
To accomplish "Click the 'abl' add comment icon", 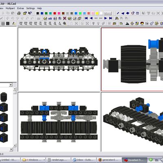I will point(50,18).
